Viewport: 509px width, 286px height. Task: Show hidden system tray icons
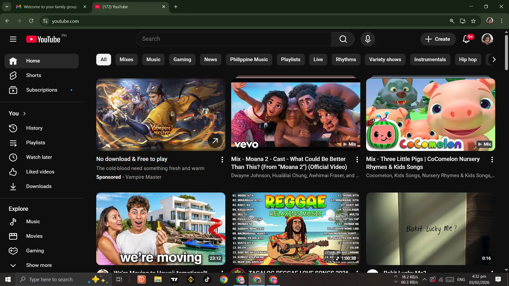click(x=424, y=279)
